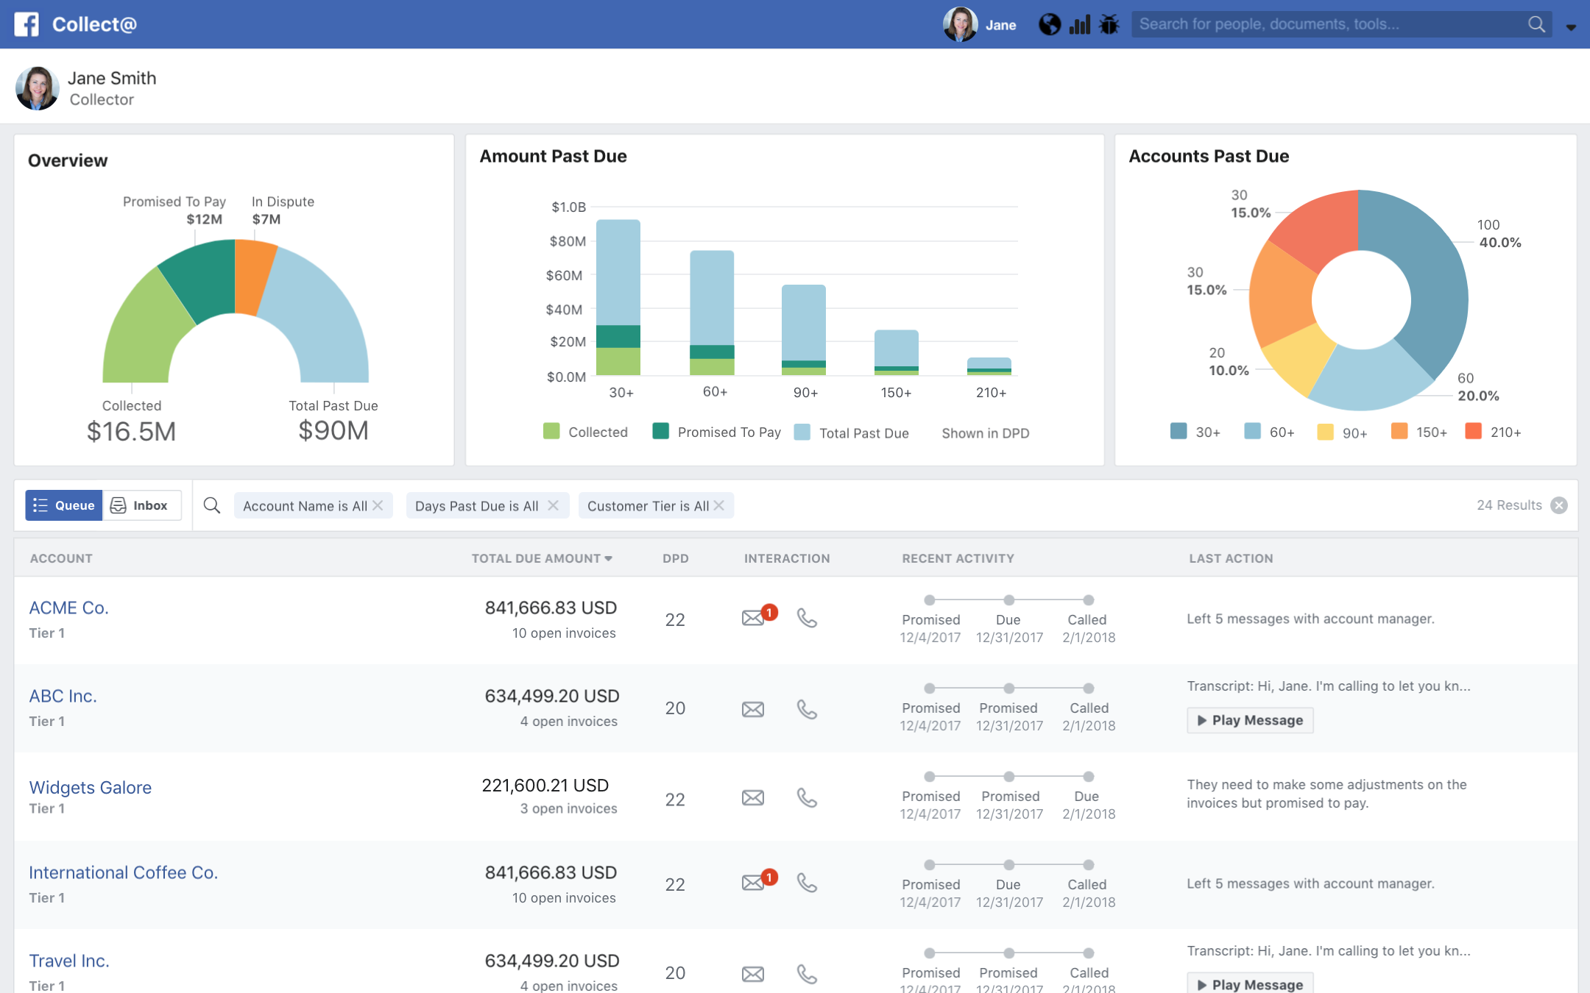Sort by Total Due Amount column arrow

click(x=609, y=559)
